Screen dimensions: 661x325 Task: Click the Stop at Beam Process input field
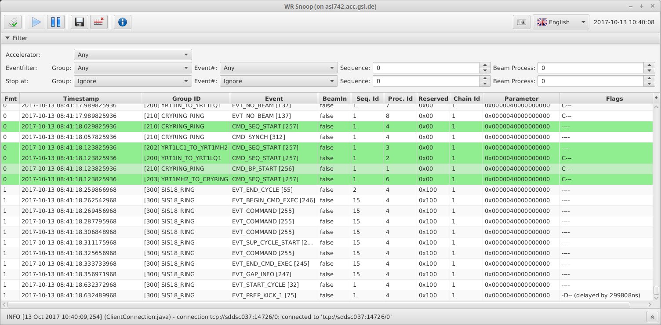(591, 81)
